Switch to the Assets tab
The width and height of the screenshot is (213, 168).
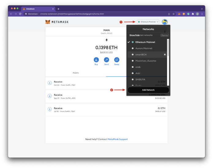76,73
